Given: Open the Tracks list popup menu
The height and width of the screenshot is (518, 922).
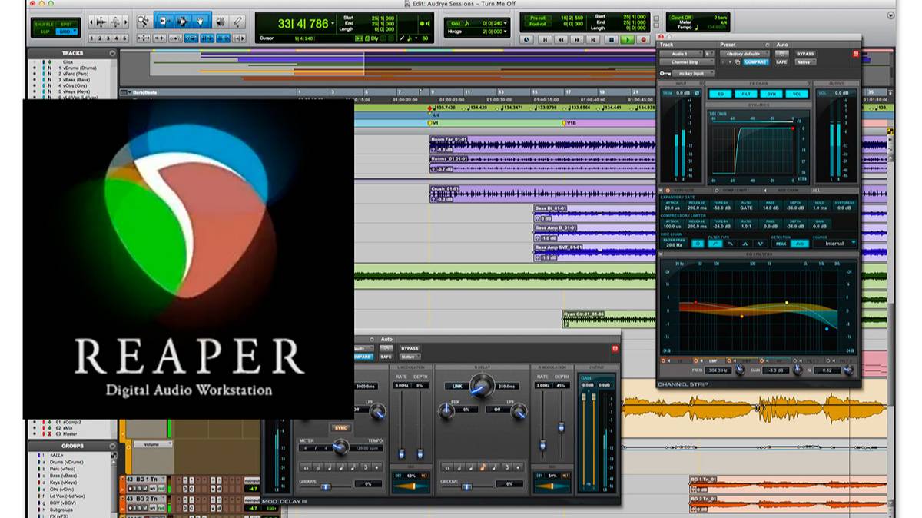Looking at the screenshot, I should point(113,53).
